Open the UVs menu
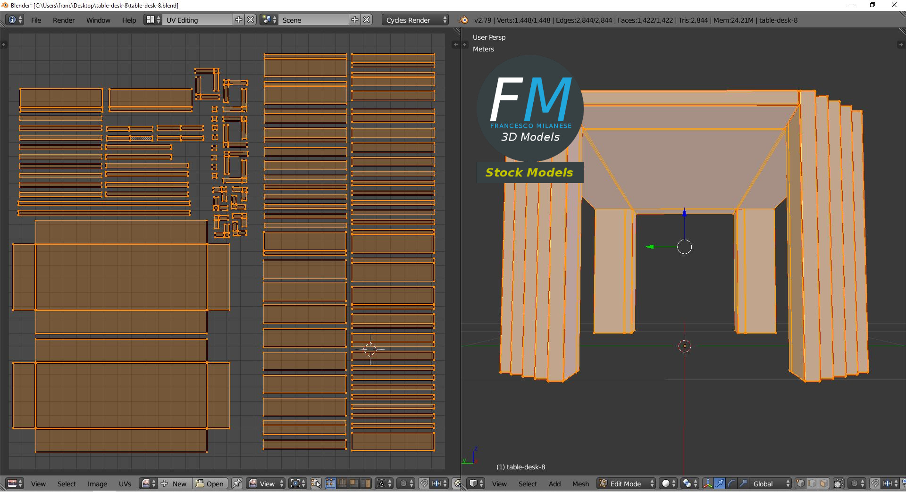 coord(125,484)
